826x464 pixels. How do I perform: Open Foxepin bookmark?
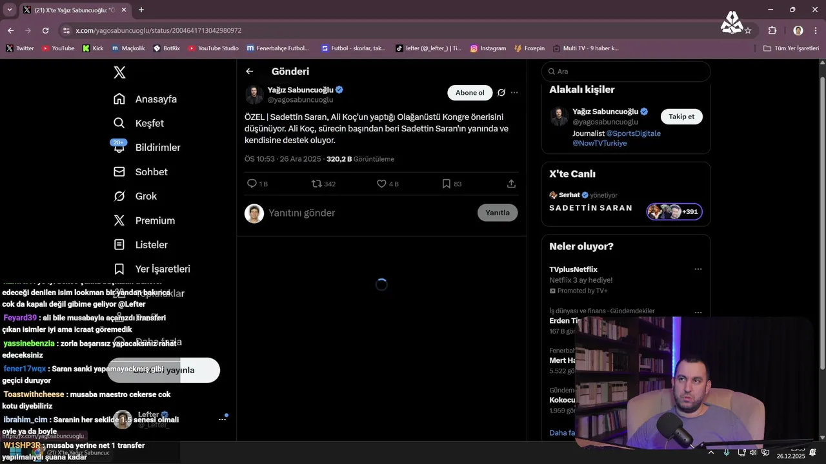(x=529, y=48)
